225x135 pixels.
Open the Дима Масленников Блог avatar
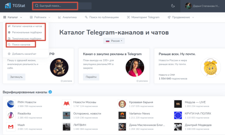click(122, 127)
